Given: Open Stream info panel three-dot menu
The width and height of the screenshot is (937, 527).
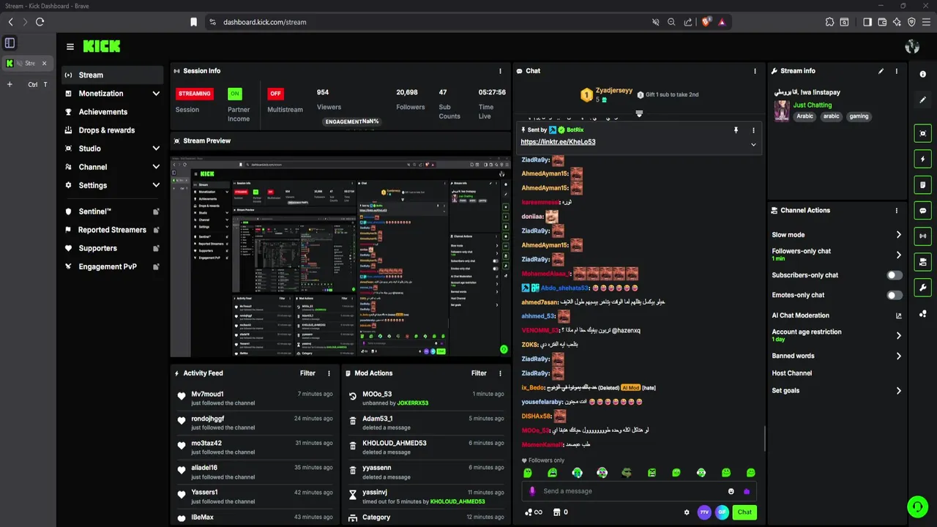Looking at the screenshot, I should [897, 71].
